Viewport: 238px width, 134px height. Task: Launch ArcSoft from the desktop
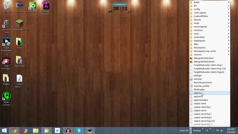coord(20,7)
